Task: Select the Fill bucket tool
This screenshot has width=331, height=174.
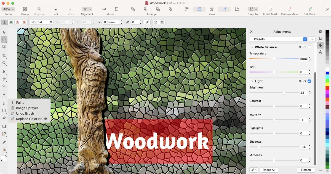Action: tap(4, 150)
